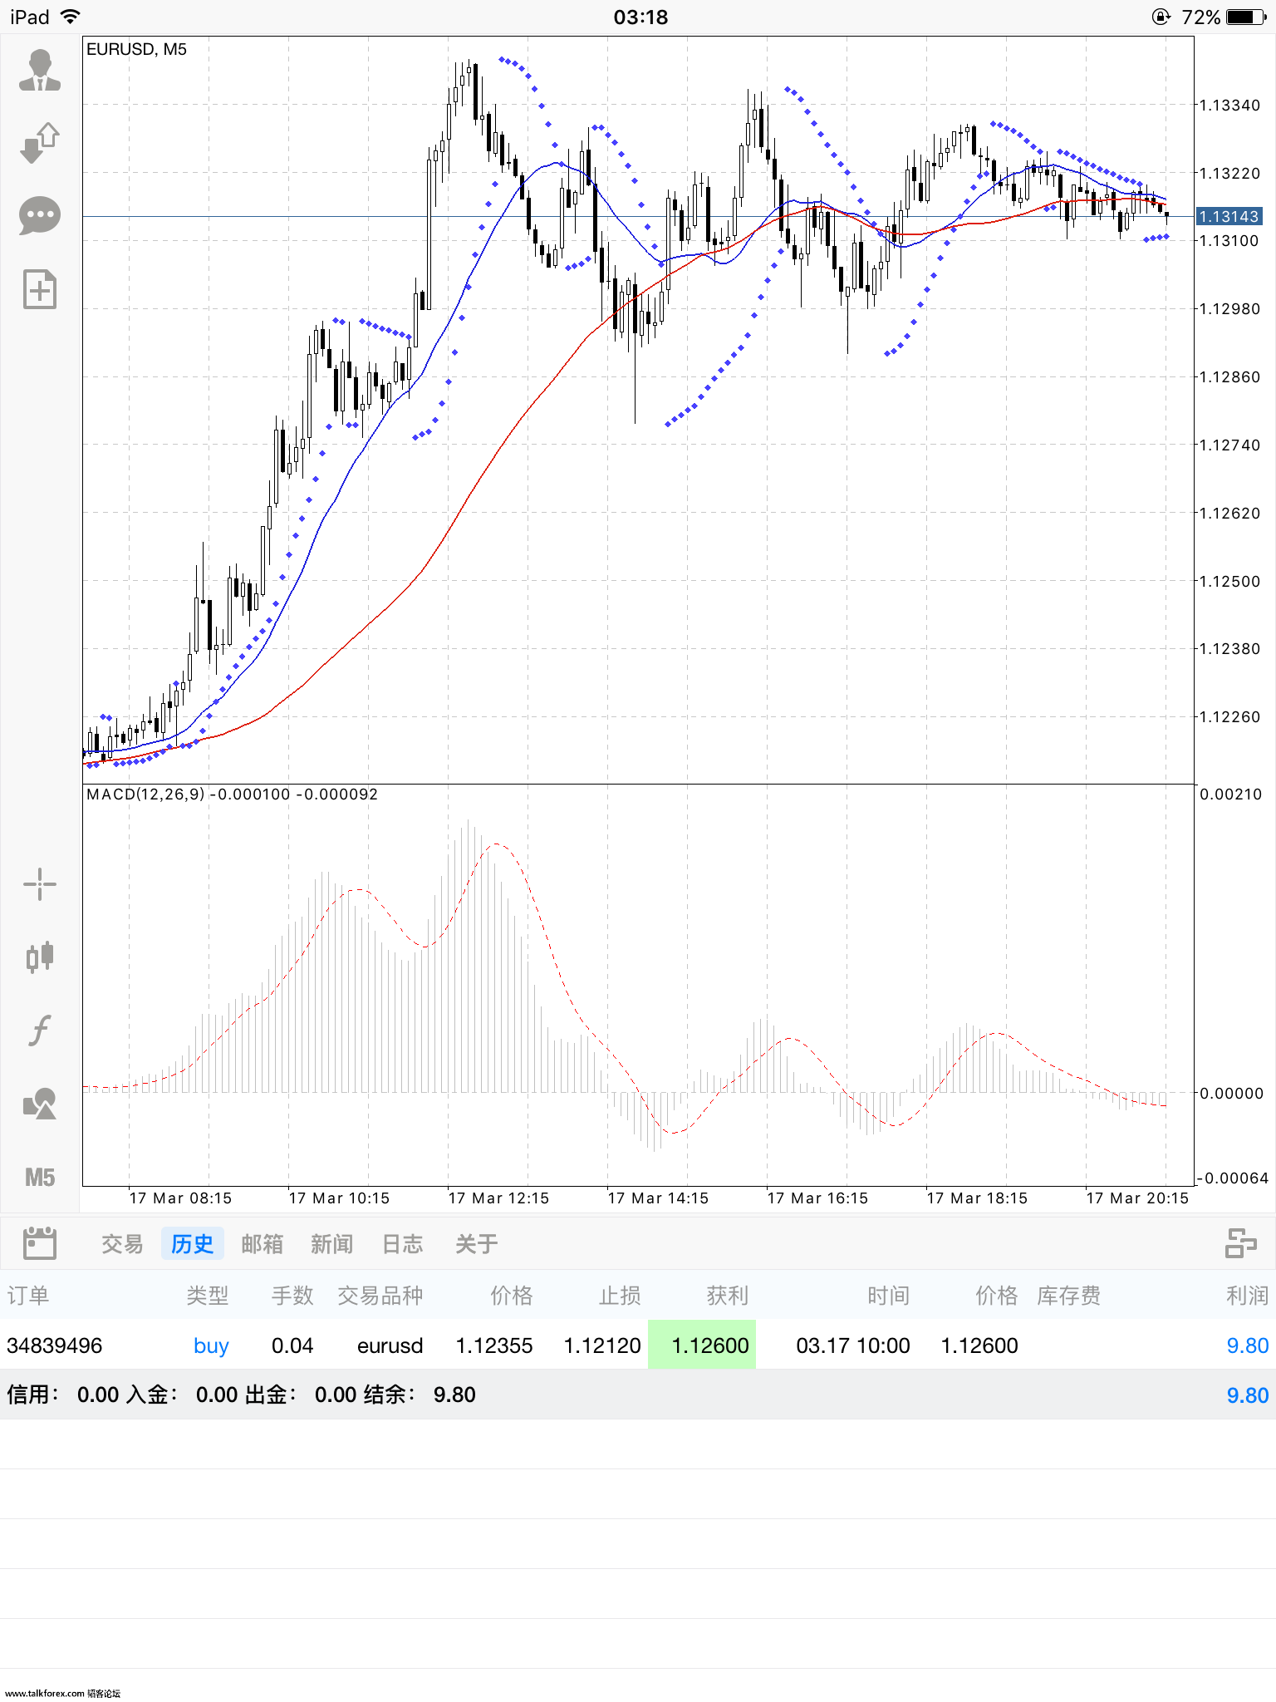Open the indicators function icon
The image size is (1276, 1702).
[x=40, y=1031]
